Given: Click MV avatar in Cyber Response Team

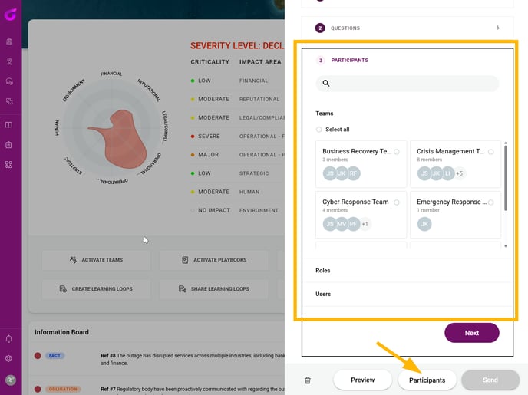Looking at the screenshot, I should (342, 224).
